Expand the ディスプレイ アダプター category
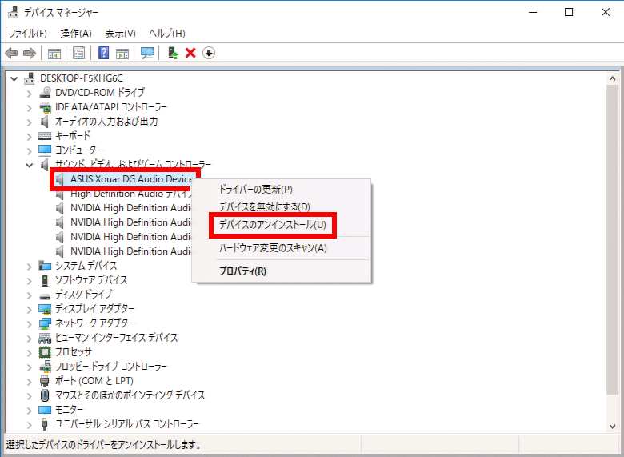Screen dimensions: 624x457 point(30,309)
